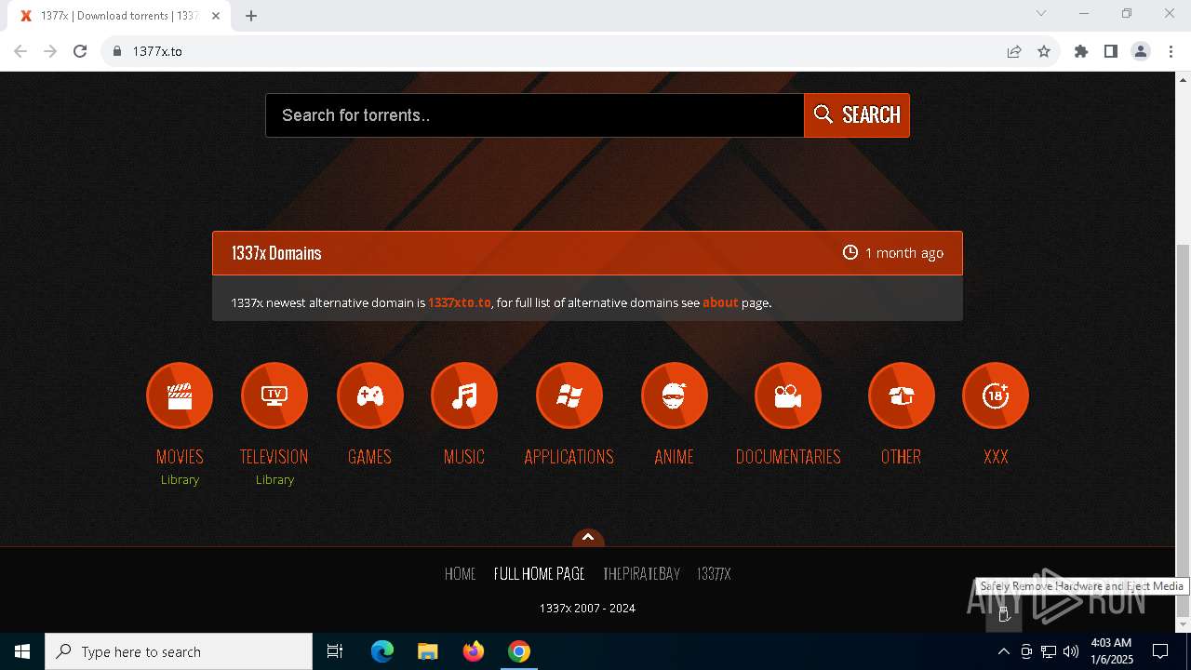The height and width of the screenshot is (670, 1191).
Task: Click the volume speaker tray icon
Action: pyautogui.click(x=1071, y=651)
